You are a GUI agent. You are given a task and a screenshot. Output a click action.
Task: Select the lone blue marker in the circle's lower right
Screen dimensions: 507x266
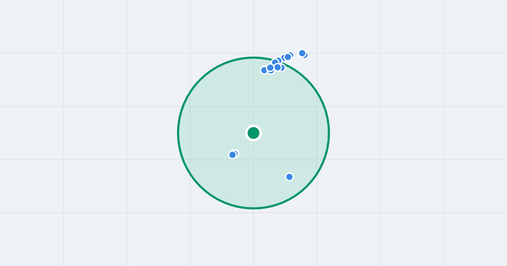(x=289, y=177)
